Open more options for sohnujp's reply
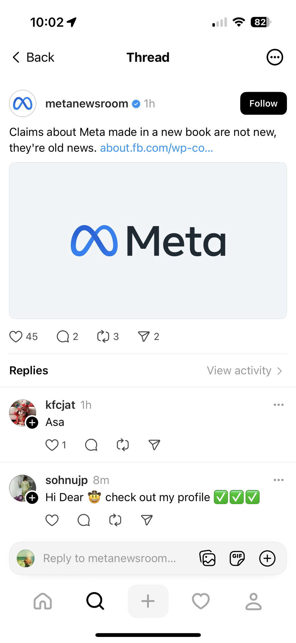 tap(278, 480)
